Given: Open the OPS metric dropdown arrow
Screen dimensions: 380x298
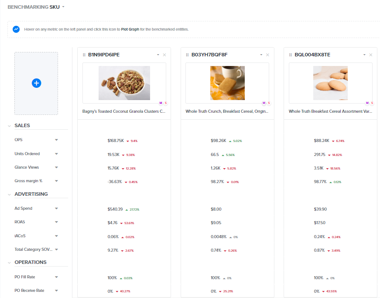Looking at the screenshot, I should click(56, 140).
